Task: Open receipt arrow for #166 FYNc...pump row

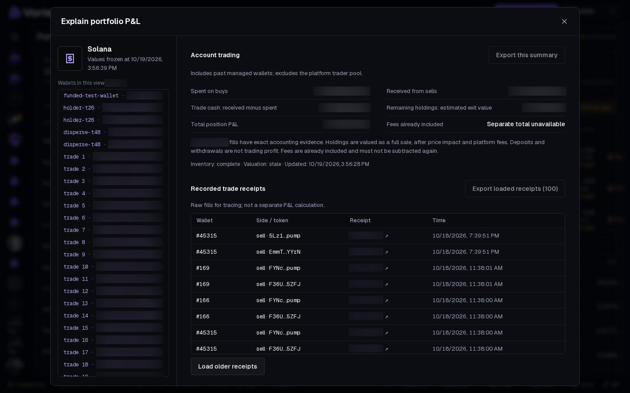Action: click(386, 300)
